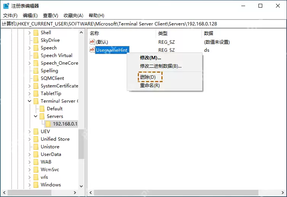Choose 修改(M)... from the context menu
The image size is (287, 197).
pyautogui.click(x=150, y=58)
